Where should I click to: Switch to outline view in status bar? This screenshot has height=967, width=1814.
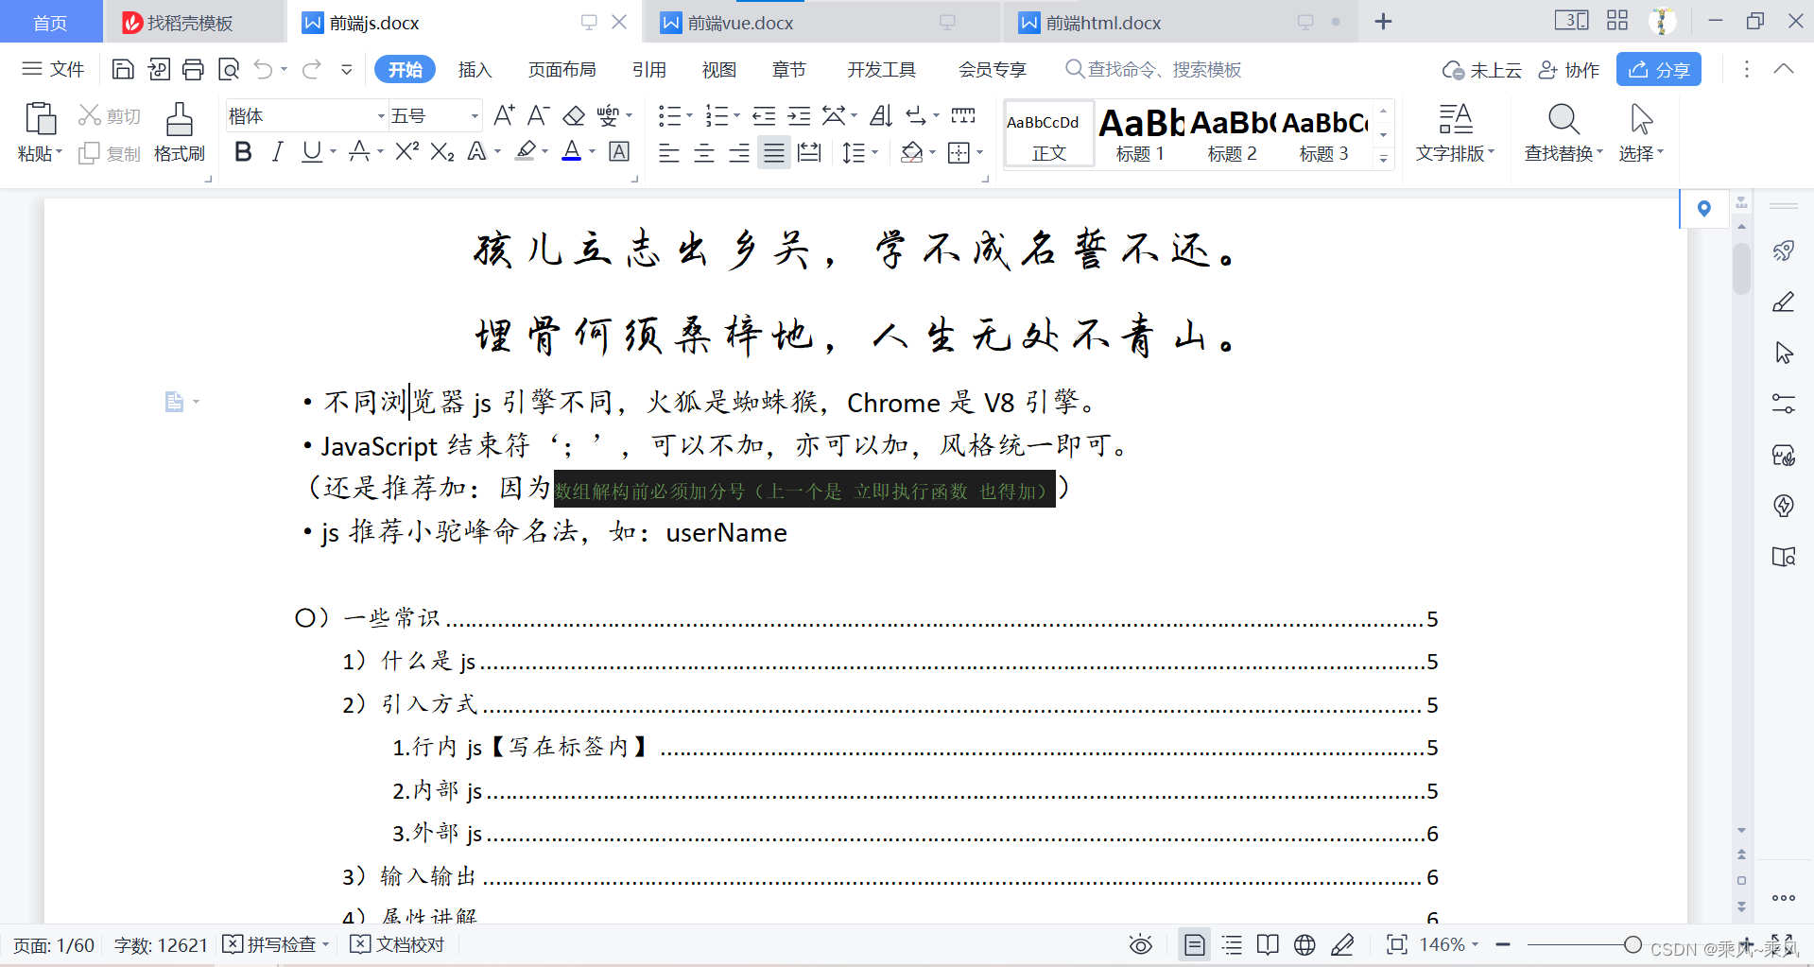click(1232, 944)
